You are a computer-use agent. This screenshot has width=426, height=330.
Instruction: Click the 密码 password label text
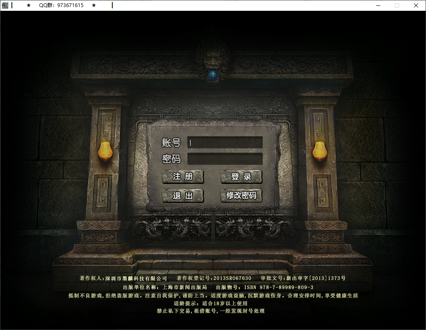point(172,159)
